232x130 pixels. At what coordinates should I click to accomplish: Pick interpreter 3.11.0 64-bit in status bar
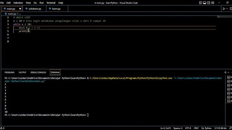pos(220,128)
